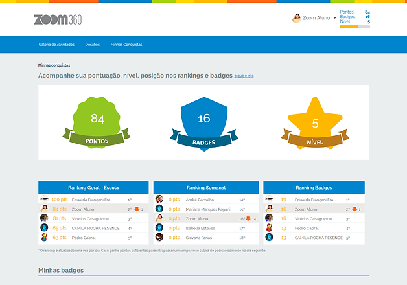Click Vinicius Casagrande avatar in Ranking Geral
407x285 pixels.
point(44,218)
